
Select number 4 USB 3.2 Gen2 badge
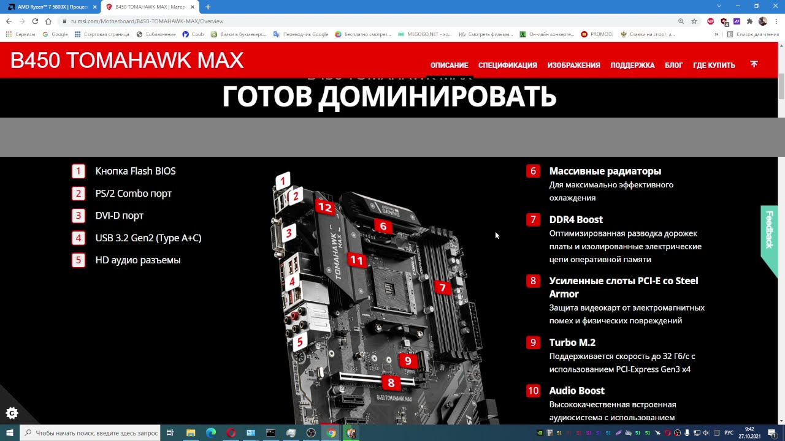78,238
